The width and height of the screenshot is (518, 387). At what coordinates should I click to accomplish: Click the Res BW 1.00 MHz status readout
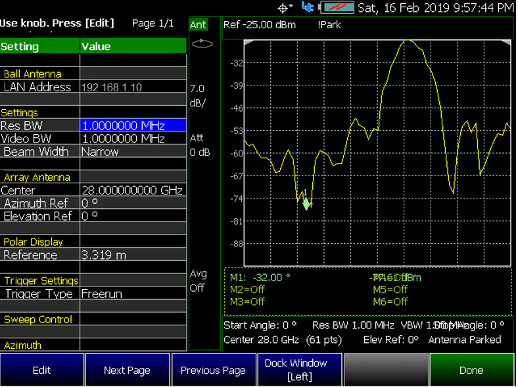(x=353, y=325)
